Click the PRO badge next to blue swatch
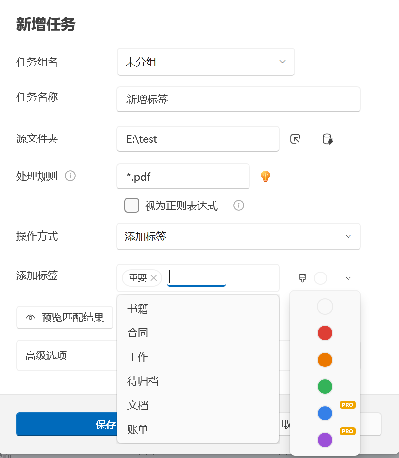The image size is (399, 458). (x=348, y=405)
